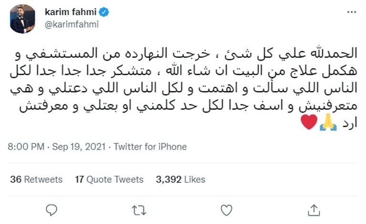Click the Reply speech bubble icon

(52, 209)
